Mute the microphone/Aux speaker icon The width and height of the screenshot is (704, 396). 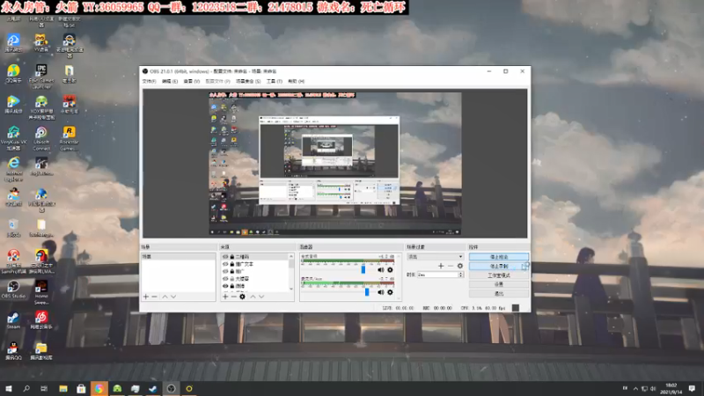[x=381, y=292]
